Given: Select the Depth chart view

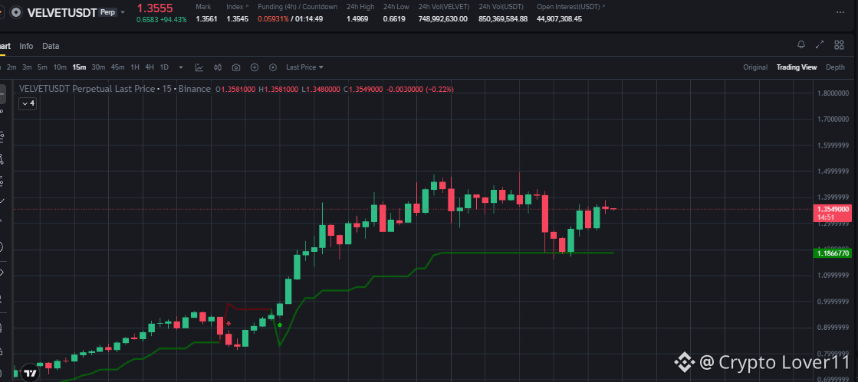Looking at the screenshot, I should [835, 67].
